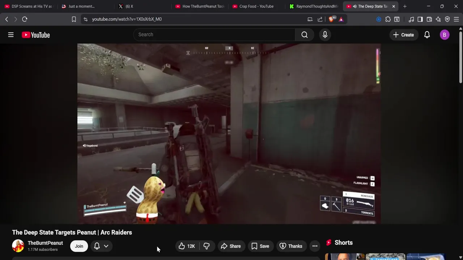Click the browser address bar URL
Viewport: 463px width, 260px height.
point(127,19)
